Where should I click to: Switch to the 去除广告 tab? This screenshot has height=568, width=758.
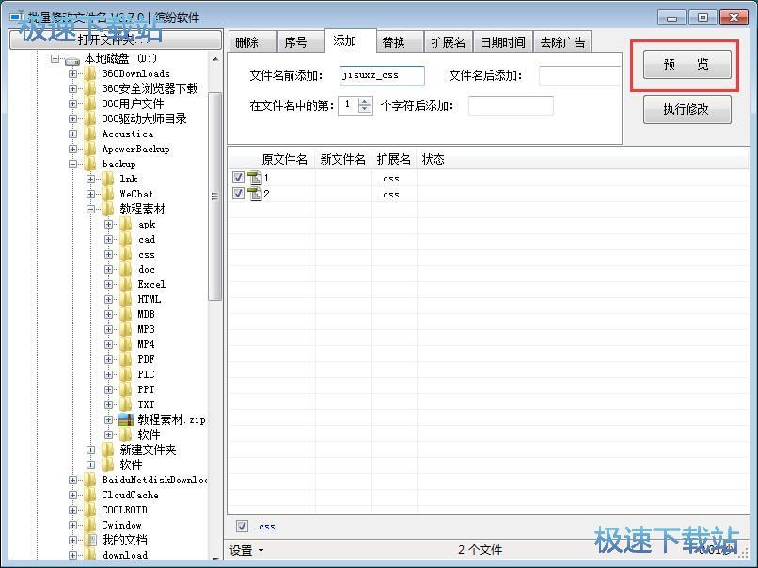tap(562, 42)
